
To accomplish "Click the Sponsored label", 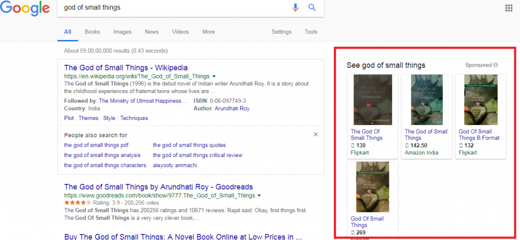I will (478, 65).
